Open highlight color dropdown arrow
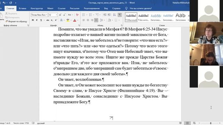Screen dimensions: 223x125 [x=71, y=20]
